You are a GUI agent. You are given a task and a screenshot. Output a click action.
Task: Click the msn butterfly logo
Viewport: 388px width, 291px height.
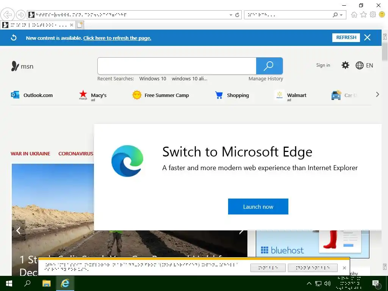(x=15, y=66)
